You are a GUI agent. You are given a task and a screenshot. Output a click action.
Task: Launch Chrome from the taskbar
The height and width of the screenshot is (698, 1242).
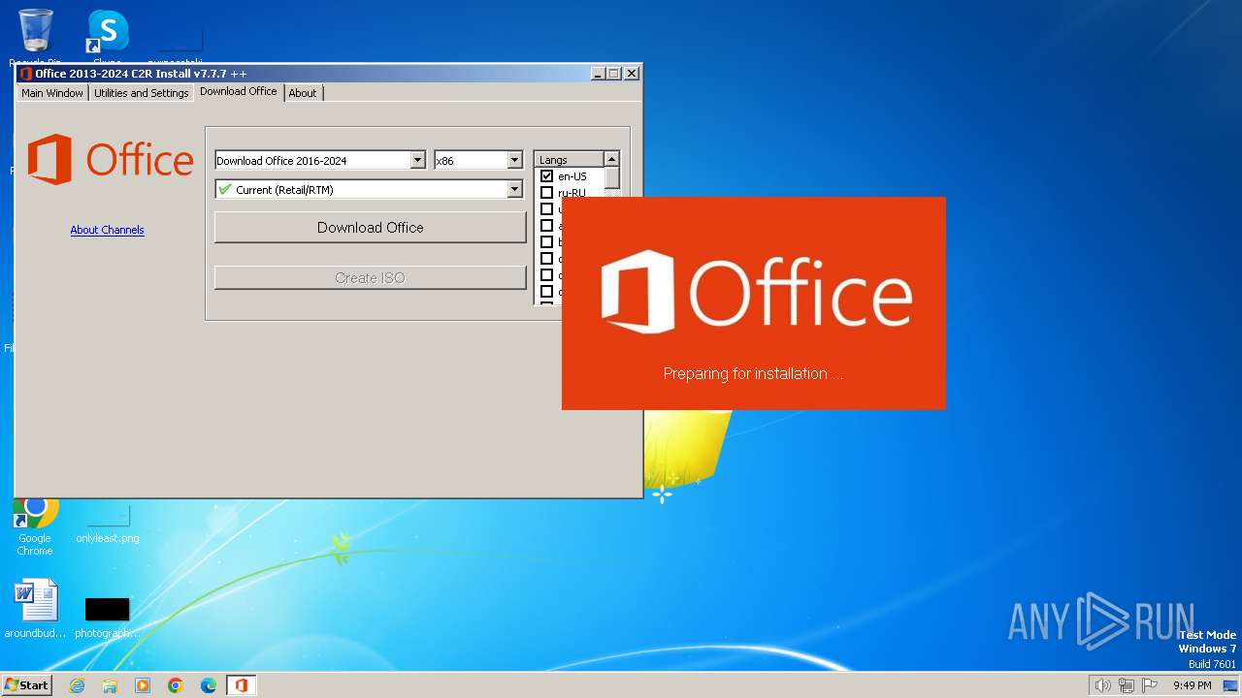176,685
